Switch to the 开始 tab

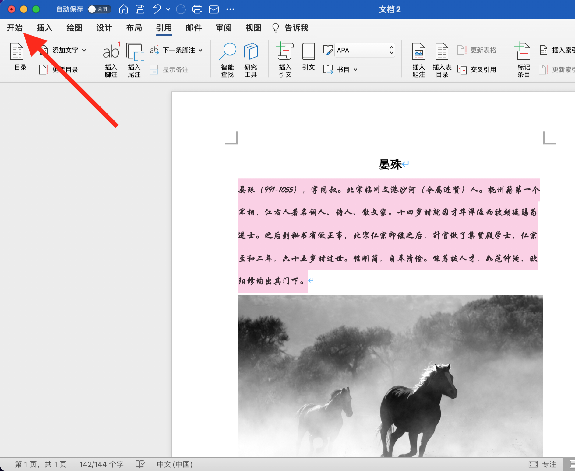point(15,28)
